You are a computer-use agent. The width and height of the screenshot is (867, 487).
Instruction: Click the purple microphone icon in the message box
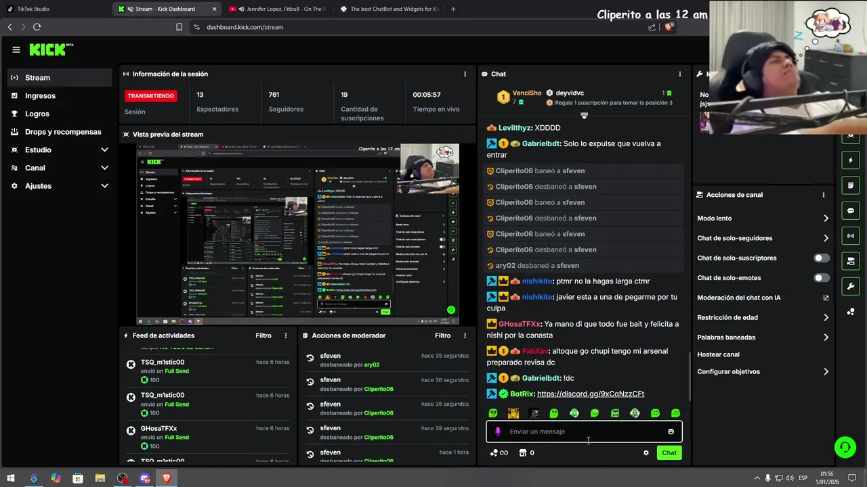click(498, 432)
